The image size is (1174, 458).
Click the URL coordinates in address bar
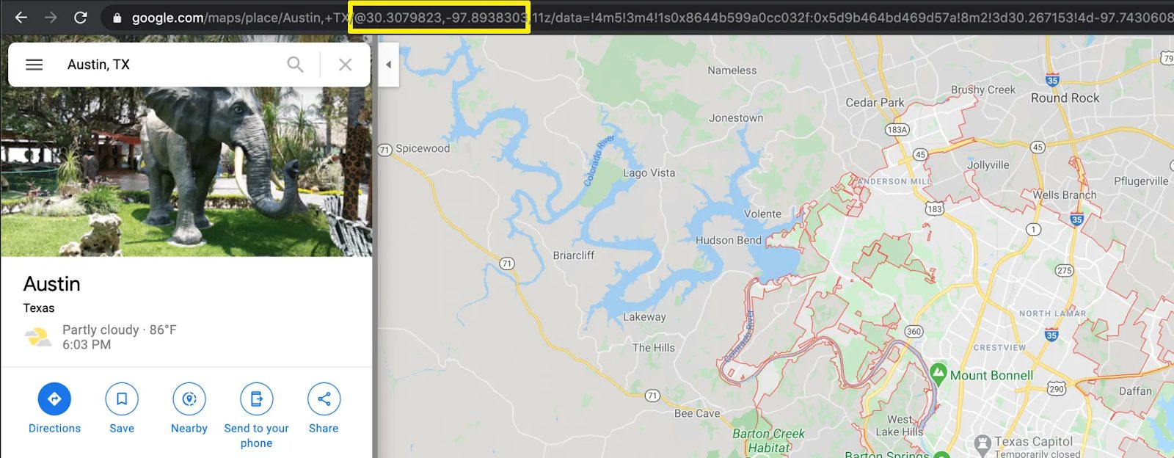440,18
